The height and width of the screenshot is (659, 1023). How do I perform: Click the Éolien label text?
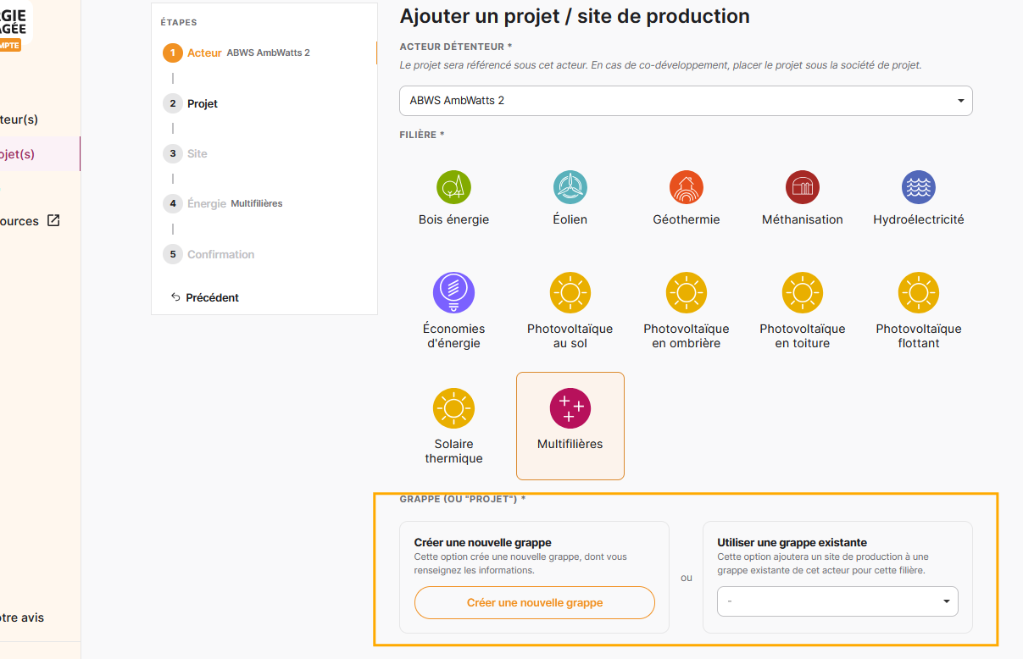tap(570, 219)
